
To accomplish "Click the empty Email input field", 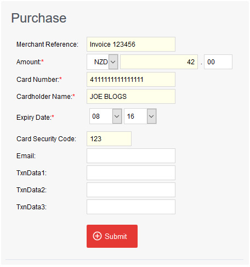I will pos(131,156).
